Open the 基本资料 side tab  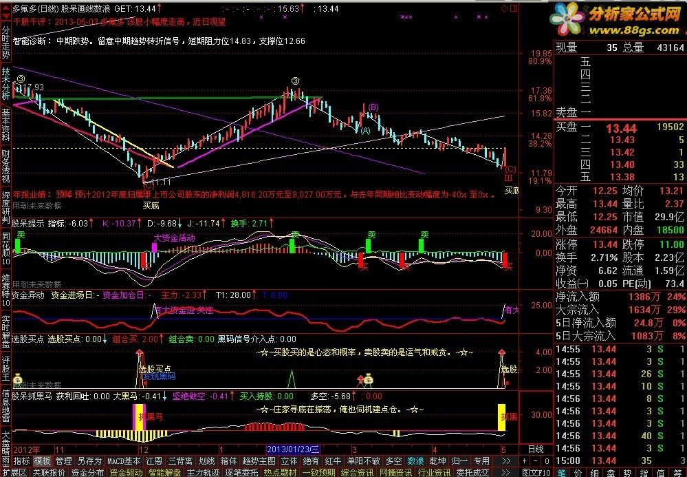tap(6, 125)
